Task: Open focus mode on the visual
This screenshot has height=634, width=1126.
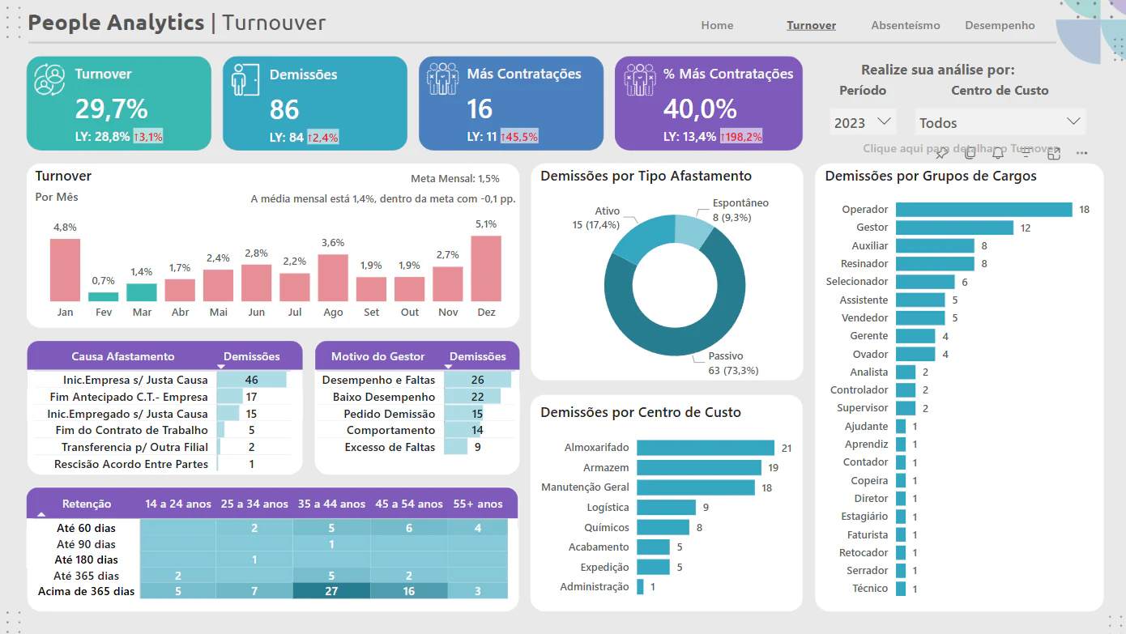Action: tap(1054, 153)
